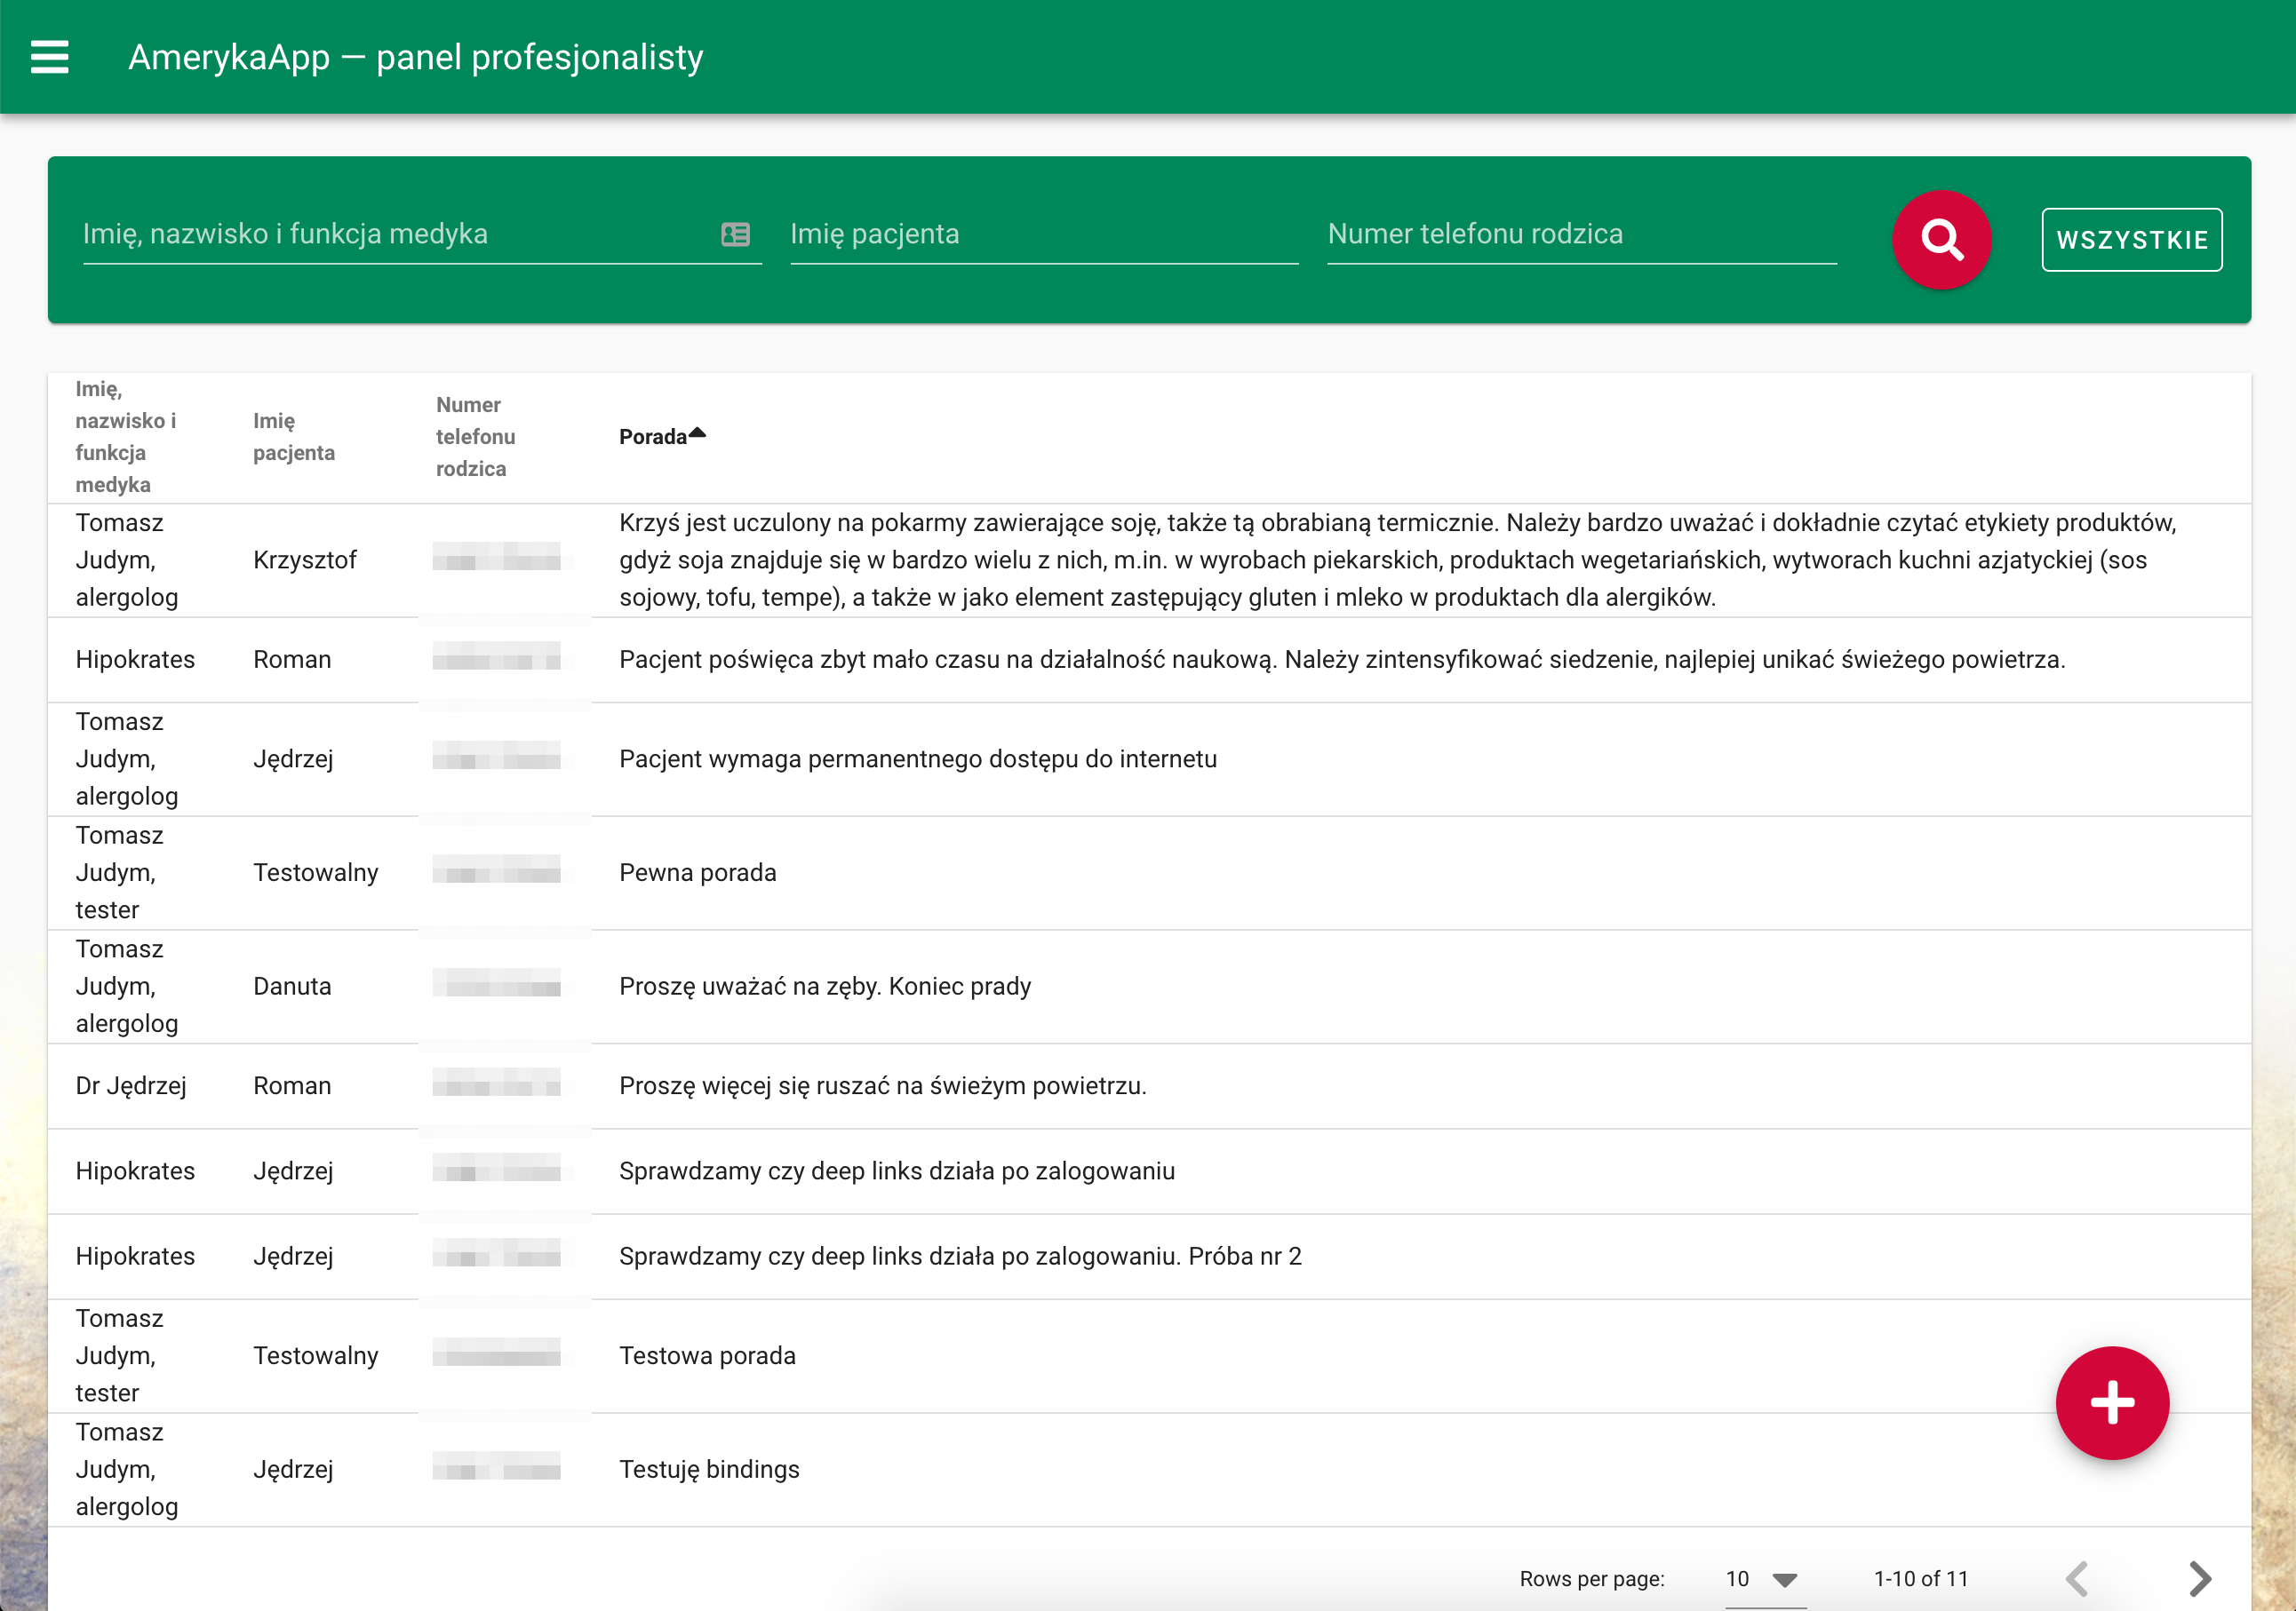The image size is (2296, 1611).
Task: Sort by Numer telefonu rodzica header
Action: coord(475,437)
